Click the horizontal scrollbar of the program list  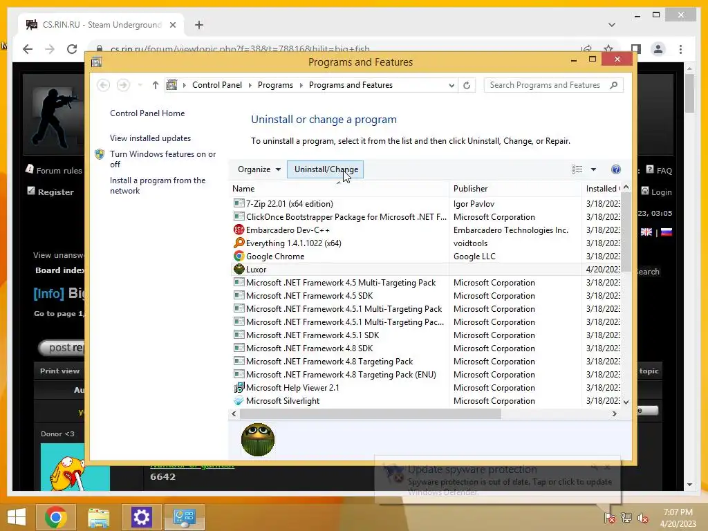[371, 413]
